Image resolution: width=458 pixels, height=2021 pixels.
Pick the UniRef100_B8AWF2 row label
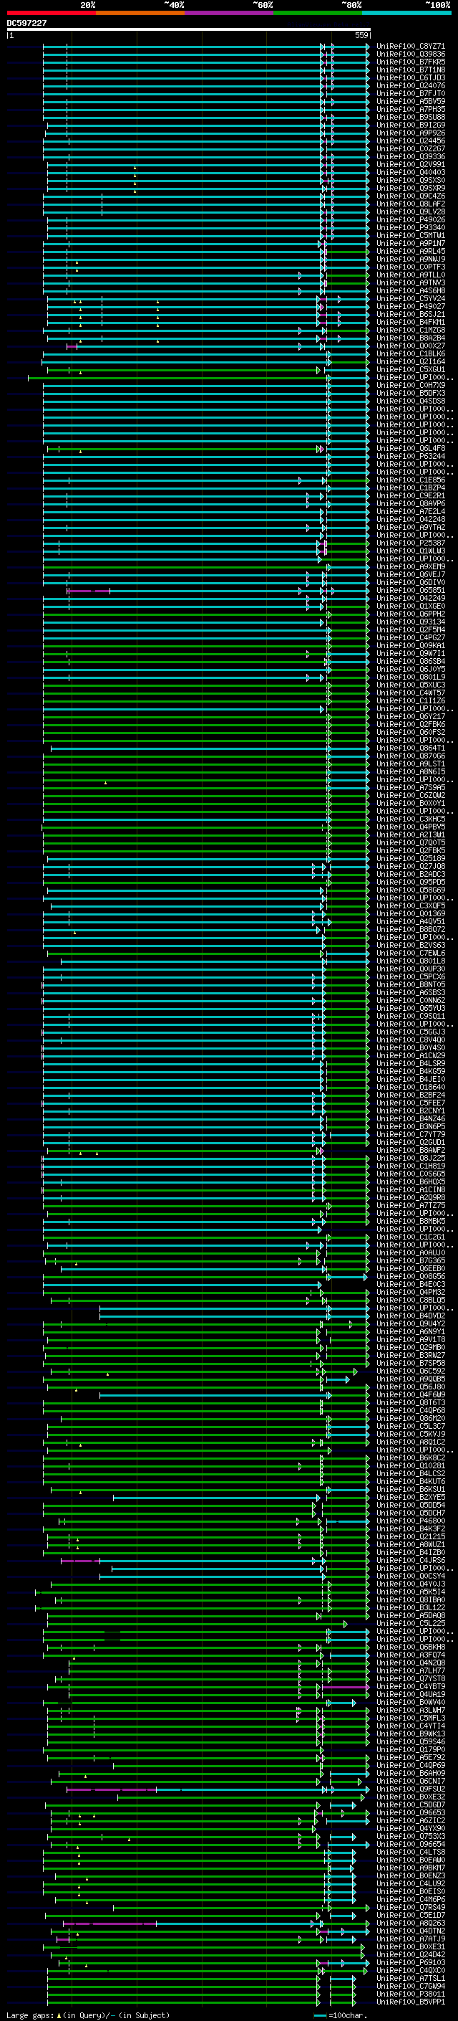point(411,1150)
